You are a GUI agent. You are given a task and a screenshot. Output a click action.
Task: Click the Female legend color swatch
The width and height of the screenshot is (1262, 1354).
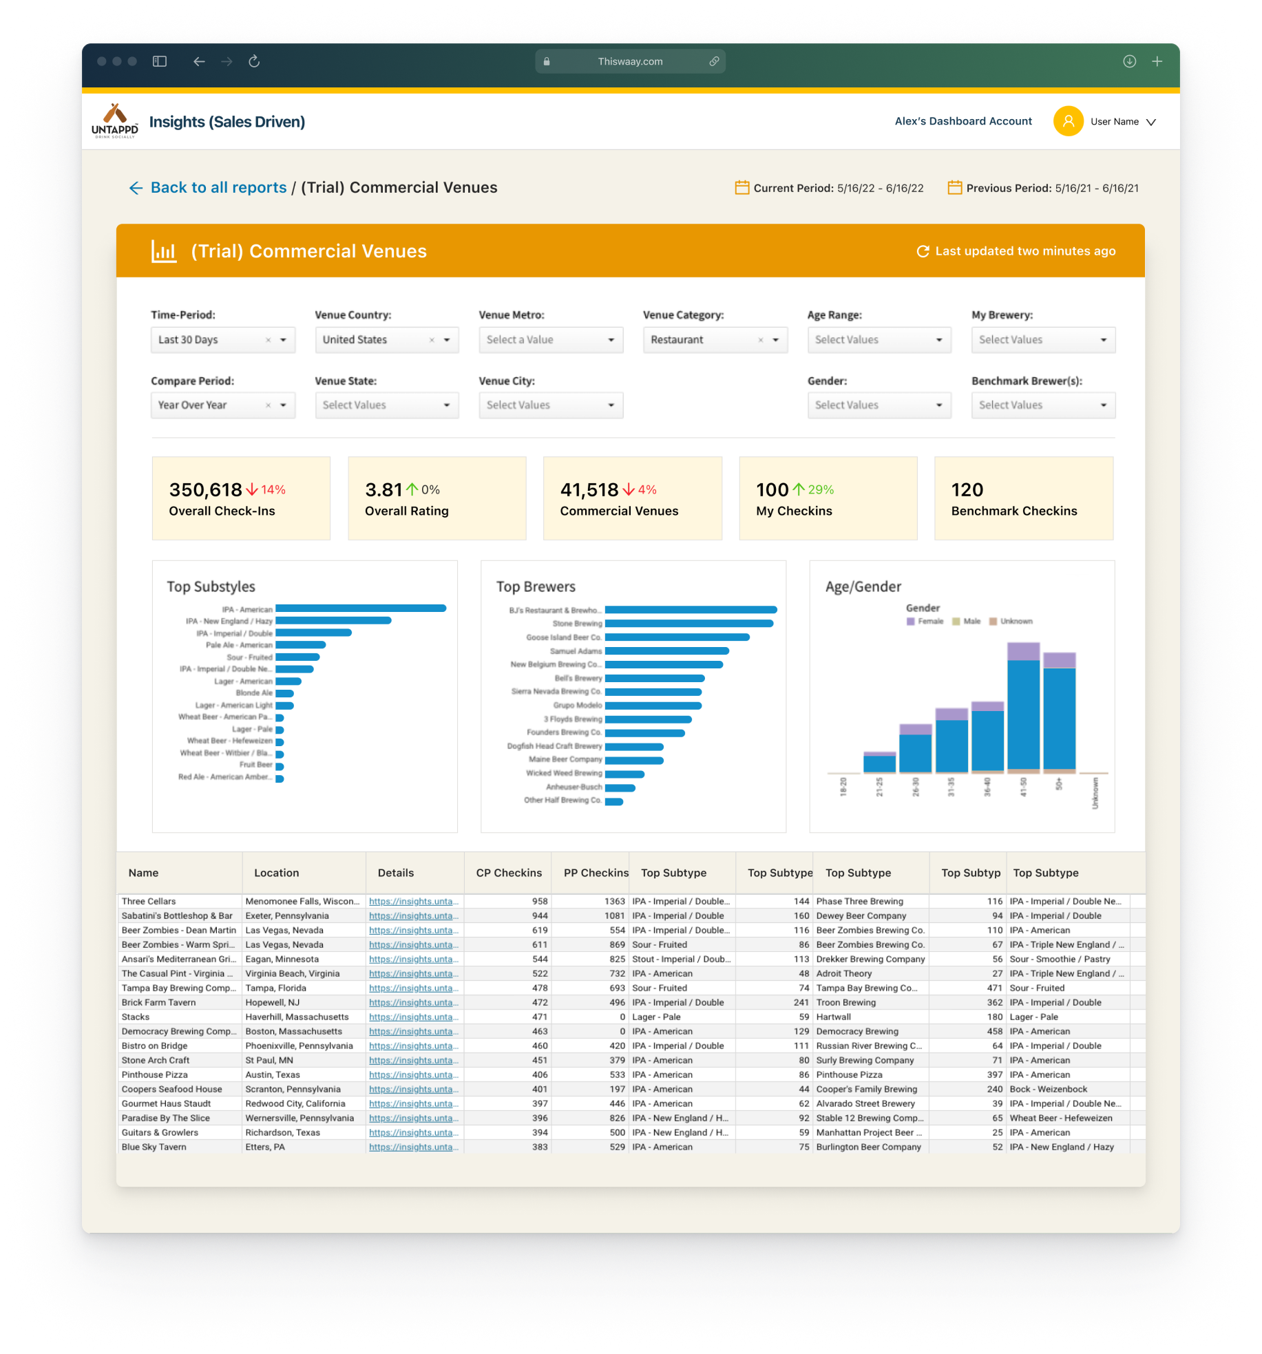[911, 622]
